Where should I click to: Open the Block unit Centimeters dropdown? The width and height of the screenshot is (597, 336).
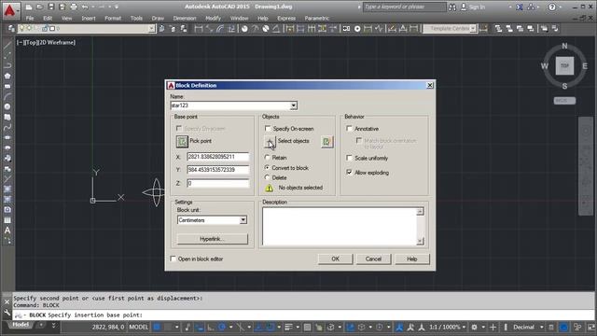(x=243, y=220)
